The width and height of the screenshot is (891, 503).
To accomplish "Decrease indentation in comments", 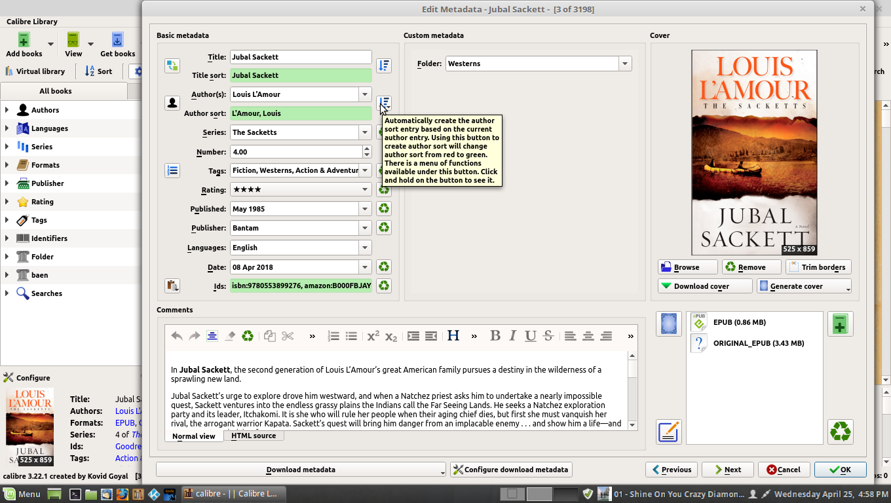I will pyautogui.click(x=431, y=336).
